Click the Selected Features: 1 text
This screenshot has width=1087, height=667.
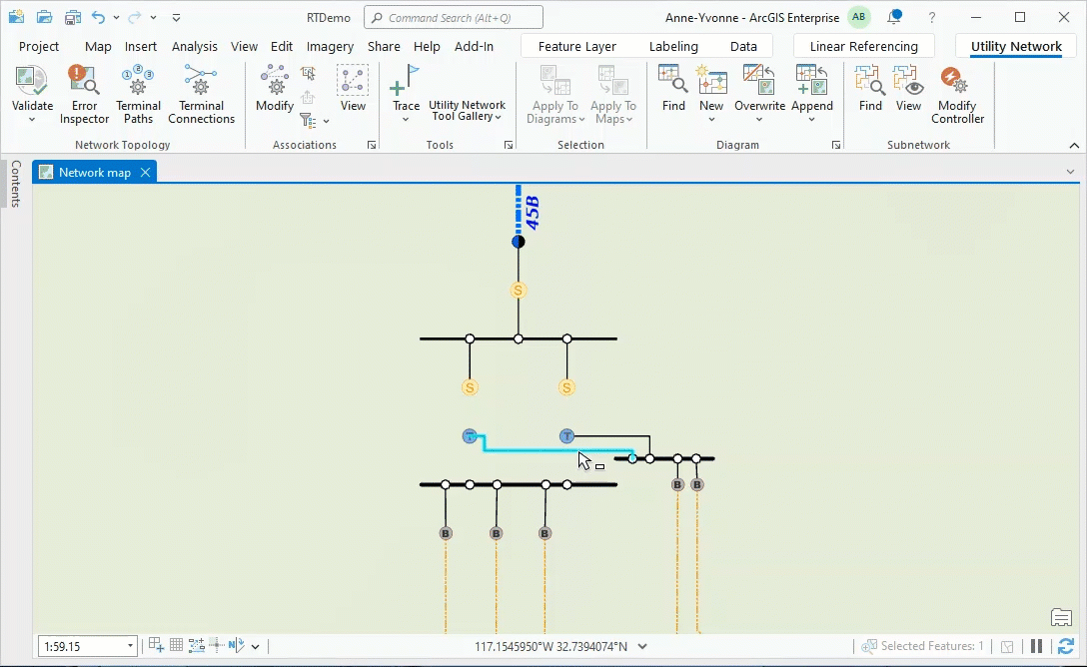pos(932,646)
